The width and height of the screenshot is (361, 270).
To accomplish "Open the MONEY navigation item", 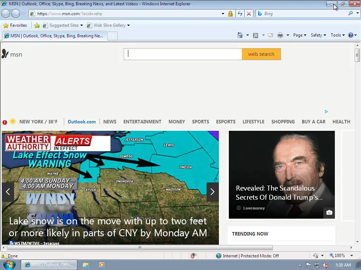I will coord(177,122).
